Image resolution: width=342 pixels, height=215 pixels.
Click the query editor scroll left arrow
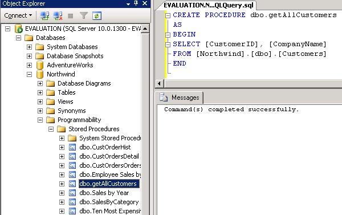pyautogui.click(x=159, y=83)
